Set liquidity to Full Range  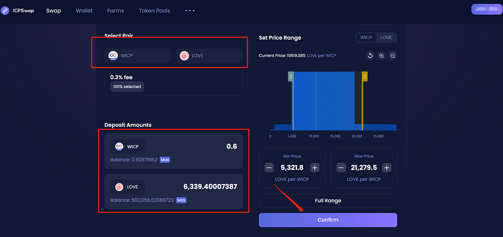pyautogui.click(x=328, y=201)
